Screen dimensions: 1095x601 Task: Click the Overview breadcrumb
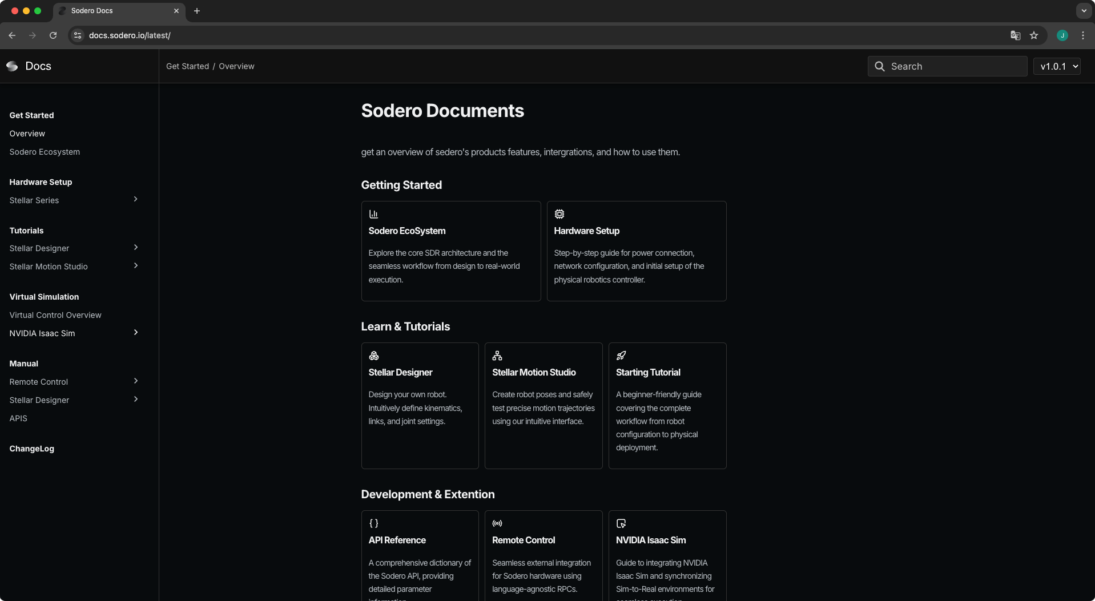coord(236,66)
